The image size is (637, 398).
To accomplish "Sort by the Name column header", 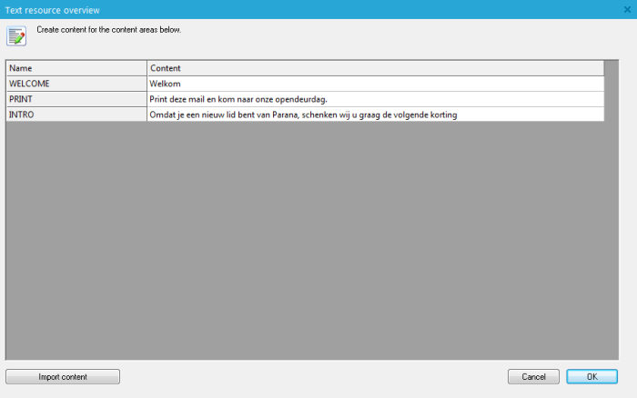I will pos(76,68).
